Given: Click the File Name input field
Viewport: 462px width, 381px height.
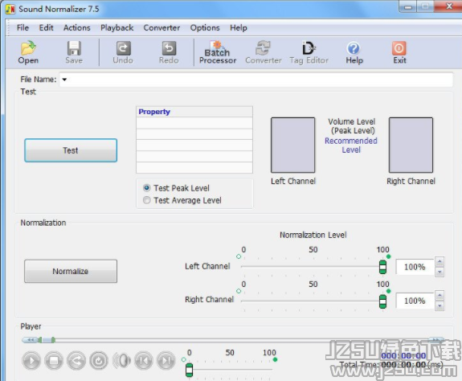Looking at the screenshot, I should [x=256, y=80].
